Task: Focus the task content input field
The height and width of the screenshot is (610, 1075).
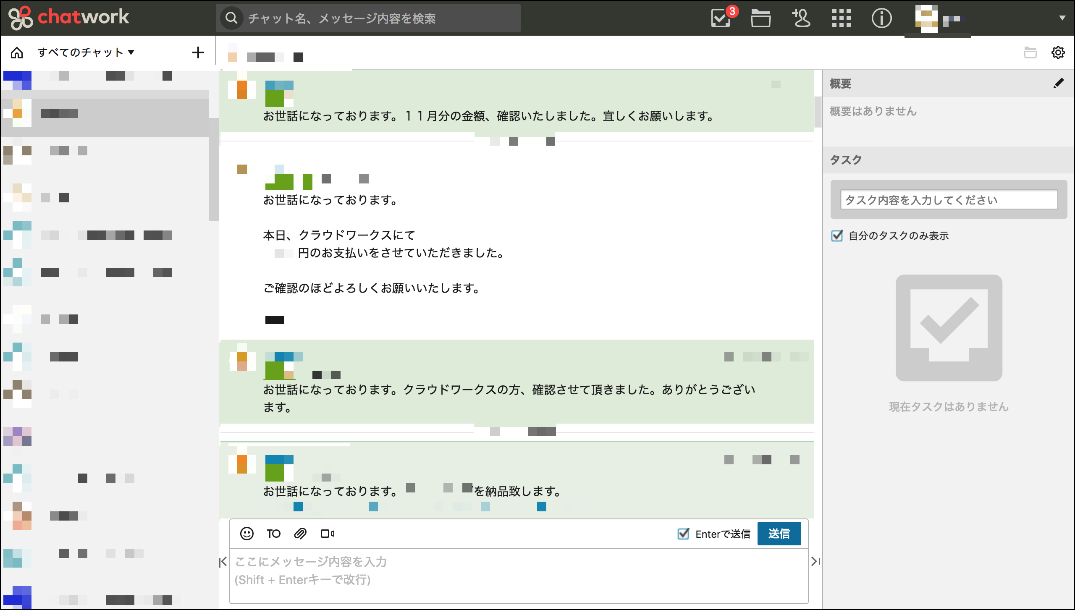Action: point(949,200)
